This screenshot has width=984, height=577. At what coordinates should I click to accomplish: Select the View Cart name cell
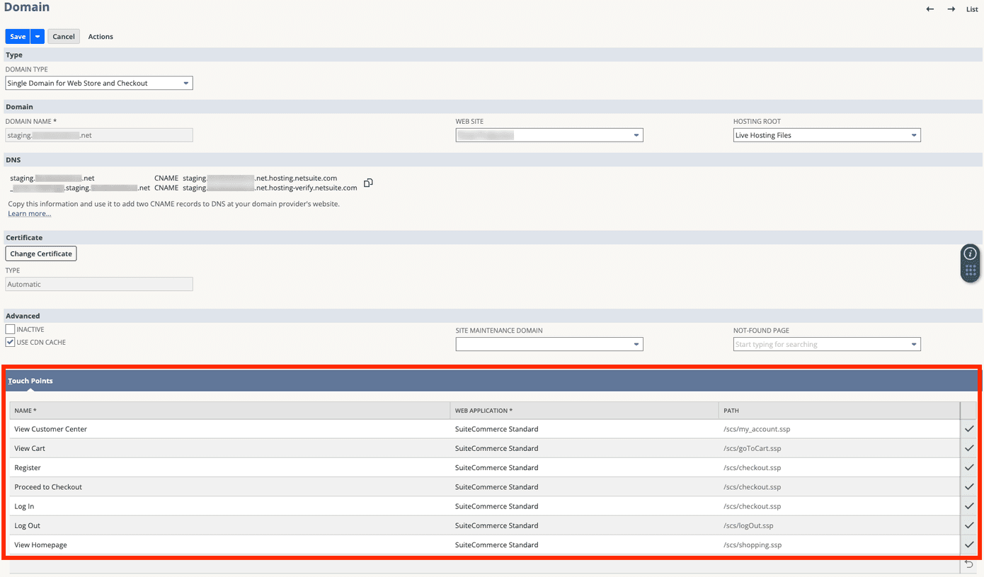coord(230,448)
